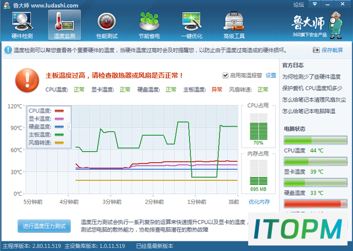This screenshot has width=353, height=251.
Task: Click the app icon in title bar
Action: click(x=7, y=5)
